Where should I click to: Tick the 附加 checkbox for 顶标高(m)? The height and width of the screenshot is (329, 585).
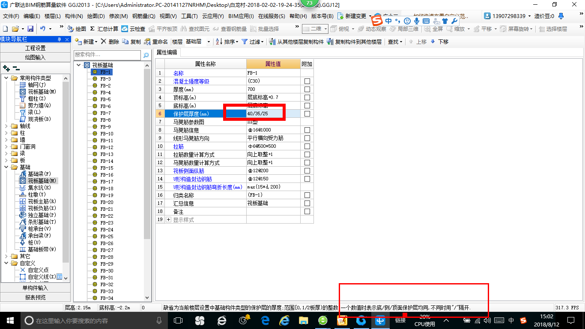[307, 97]
